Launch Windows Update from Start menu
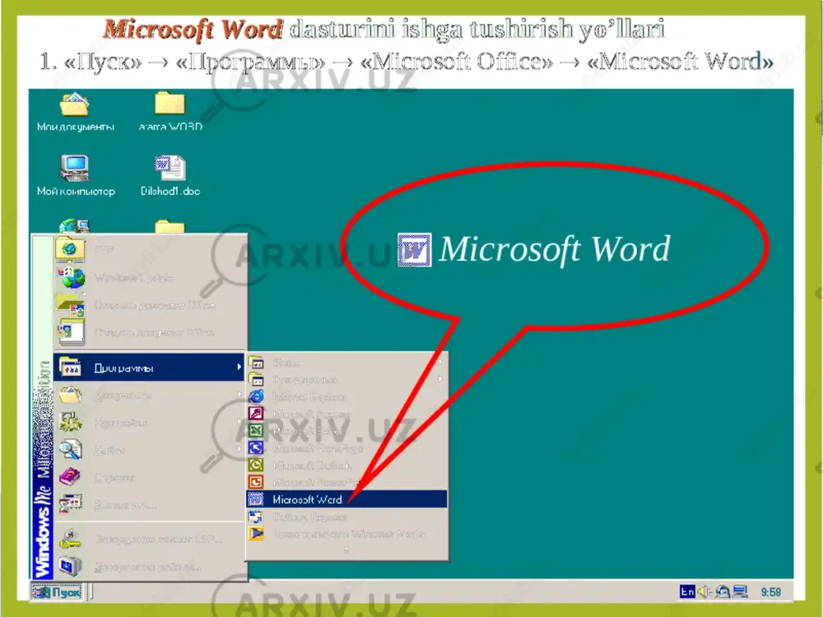 coord(150,277)
